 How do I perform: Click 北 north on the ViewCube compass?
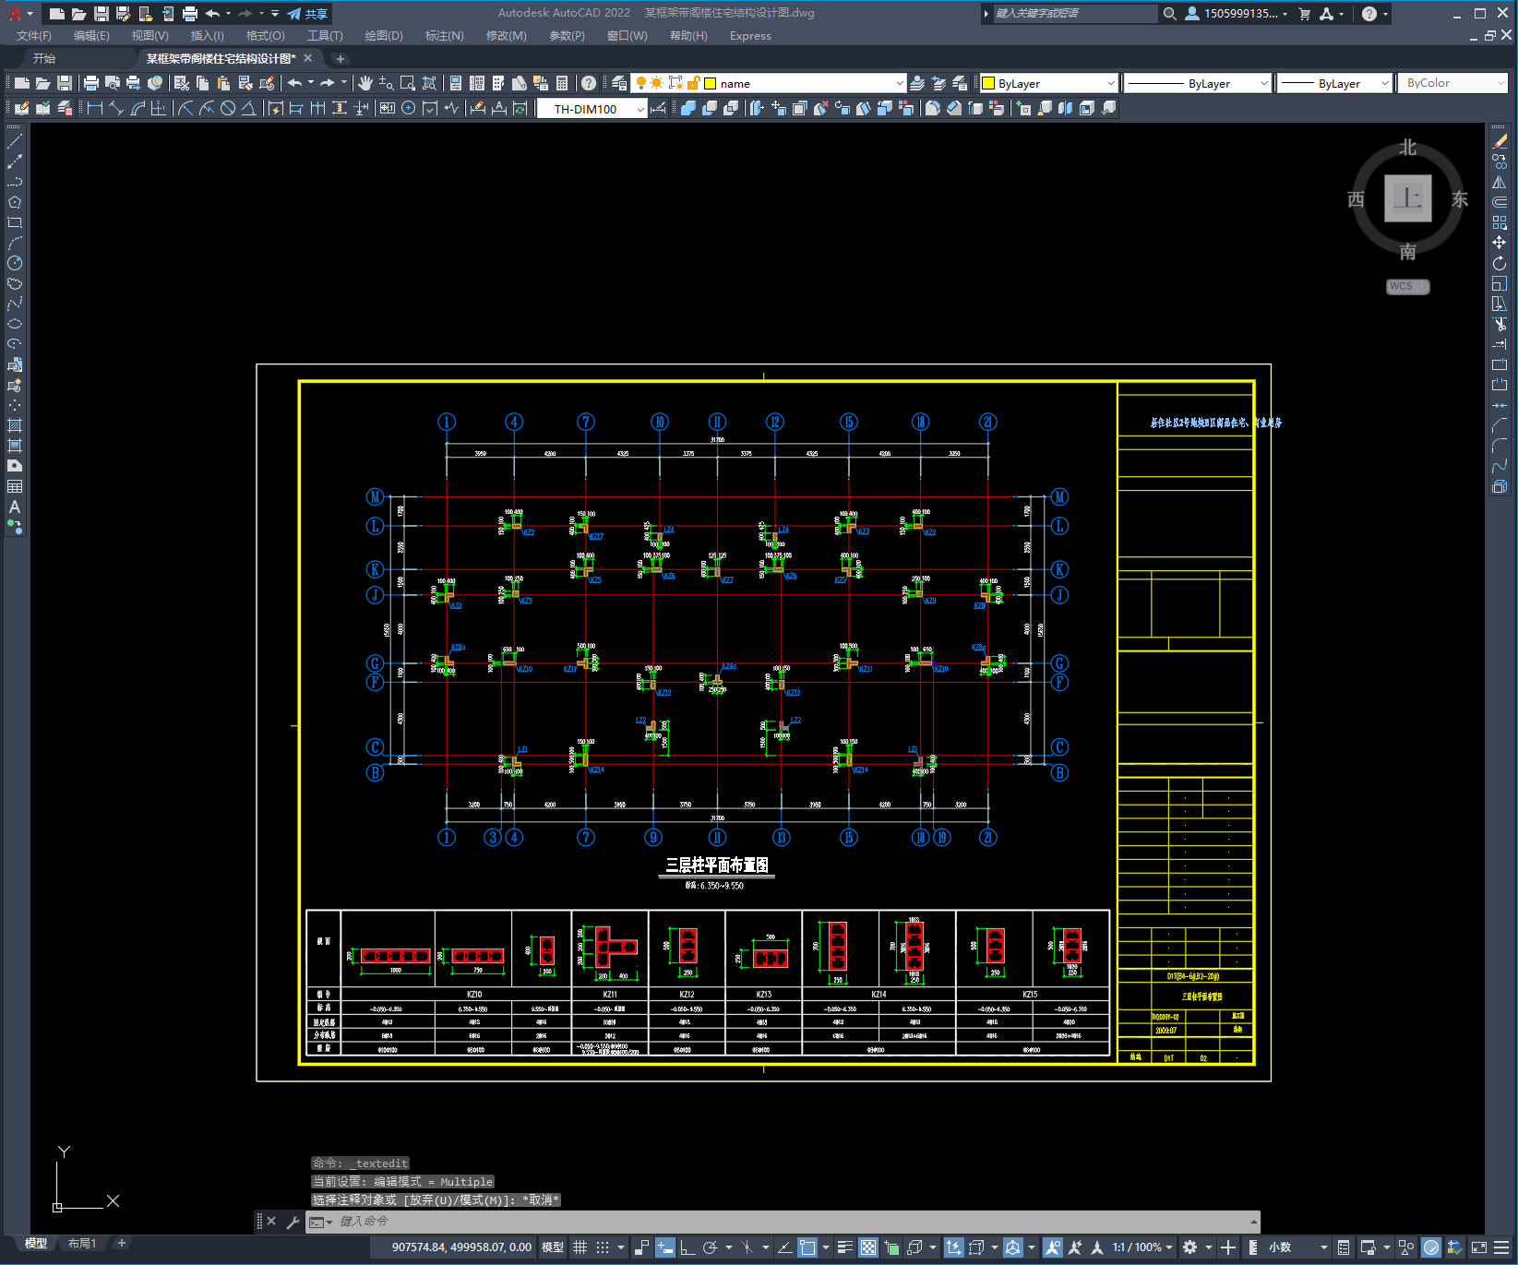pos(1407,148)
